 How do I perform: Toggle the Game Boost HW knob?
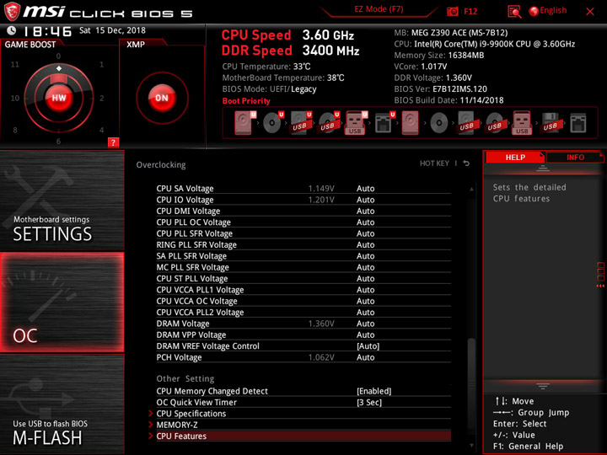pos(59,98)
